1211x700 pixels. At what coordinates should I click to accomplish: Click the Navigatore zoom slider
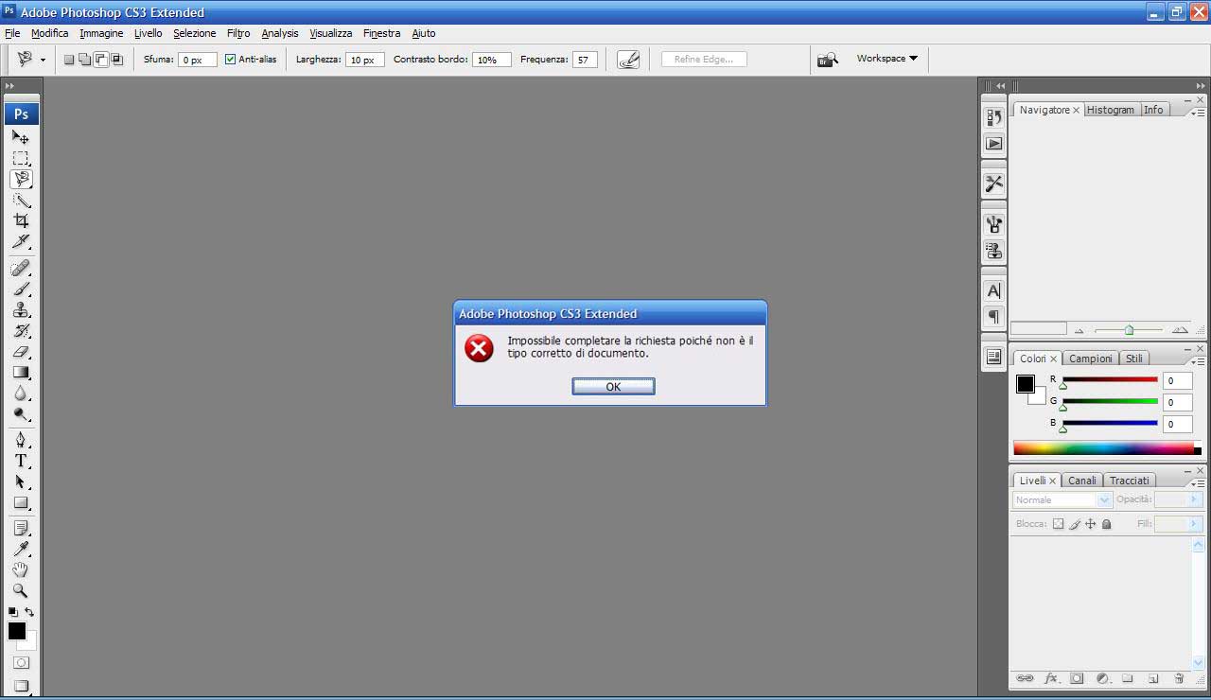click(x=1129, y=330)
